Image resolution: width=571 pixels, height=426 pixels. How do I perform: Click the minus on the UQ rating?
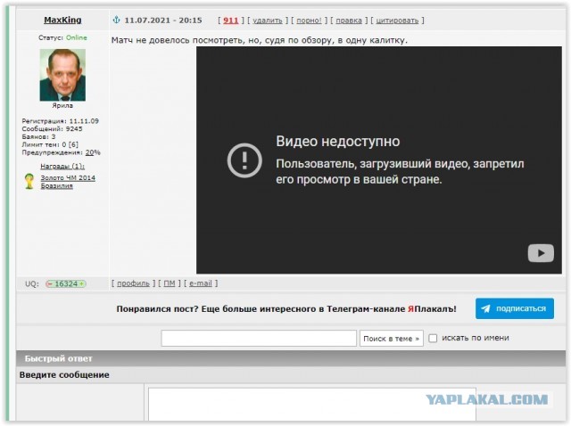(x=50, y=284)
